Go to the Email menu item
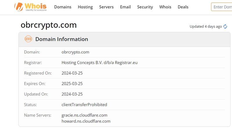 (x=125, y=7)
